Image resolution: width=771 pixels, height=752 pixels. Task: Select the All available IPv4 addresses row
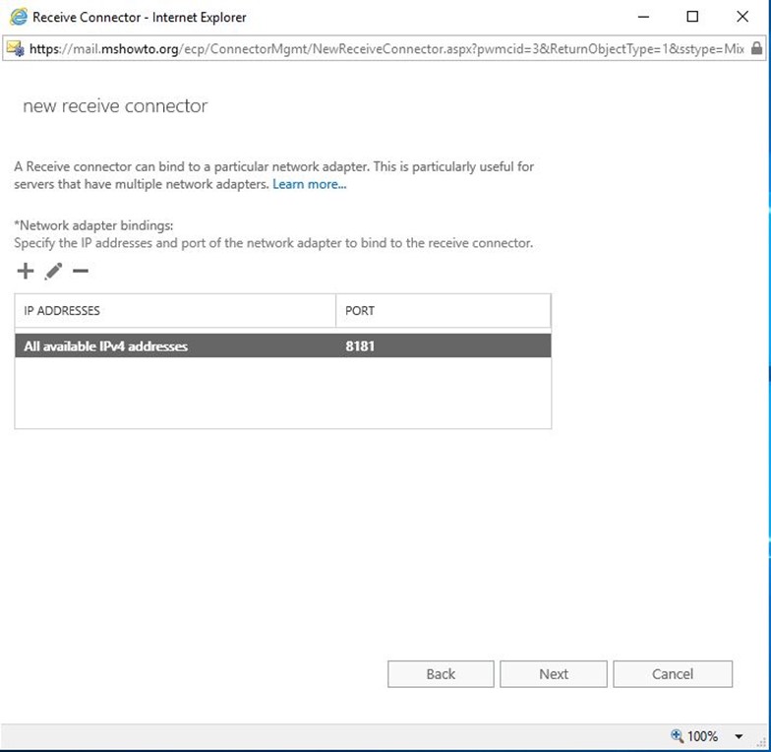pyautogui.click(x=283, y=346)
